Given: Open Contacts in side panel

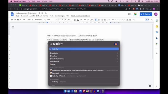Looking at the screenshot, I should [157, 38].
